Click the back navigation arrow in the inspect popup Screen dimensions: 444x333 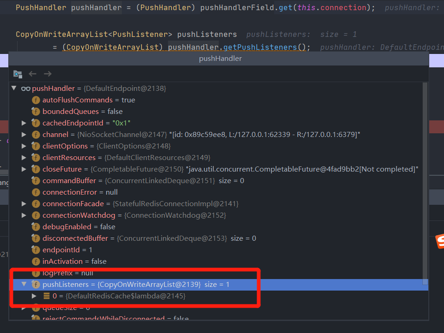[32, 74]
